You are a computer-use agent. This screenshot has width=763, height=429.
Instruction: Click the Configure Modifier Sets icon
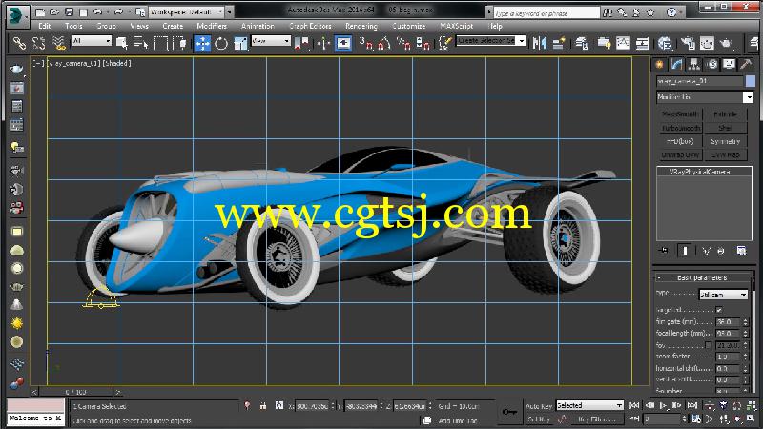[x=741, y=251]
